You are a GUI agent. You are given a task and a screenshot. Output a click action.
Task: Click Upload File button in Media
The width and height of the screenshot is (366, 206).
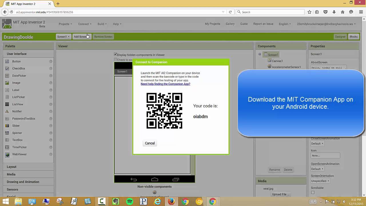click(x=281, y=194)
